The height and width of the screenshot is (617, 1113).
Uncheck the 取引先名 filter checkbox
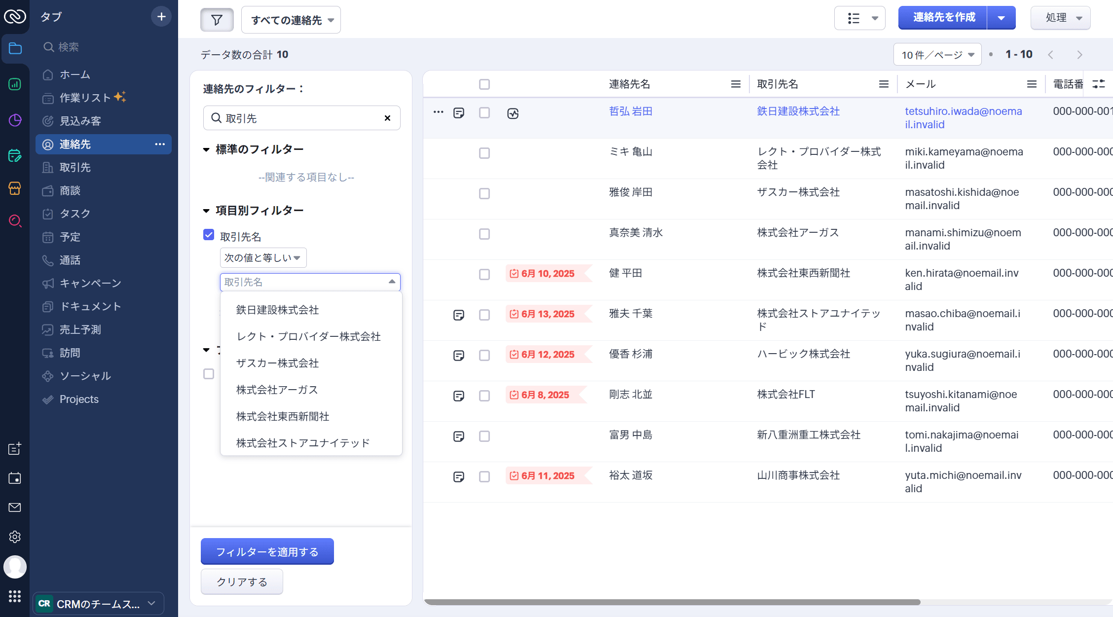[x=209, y=235]
